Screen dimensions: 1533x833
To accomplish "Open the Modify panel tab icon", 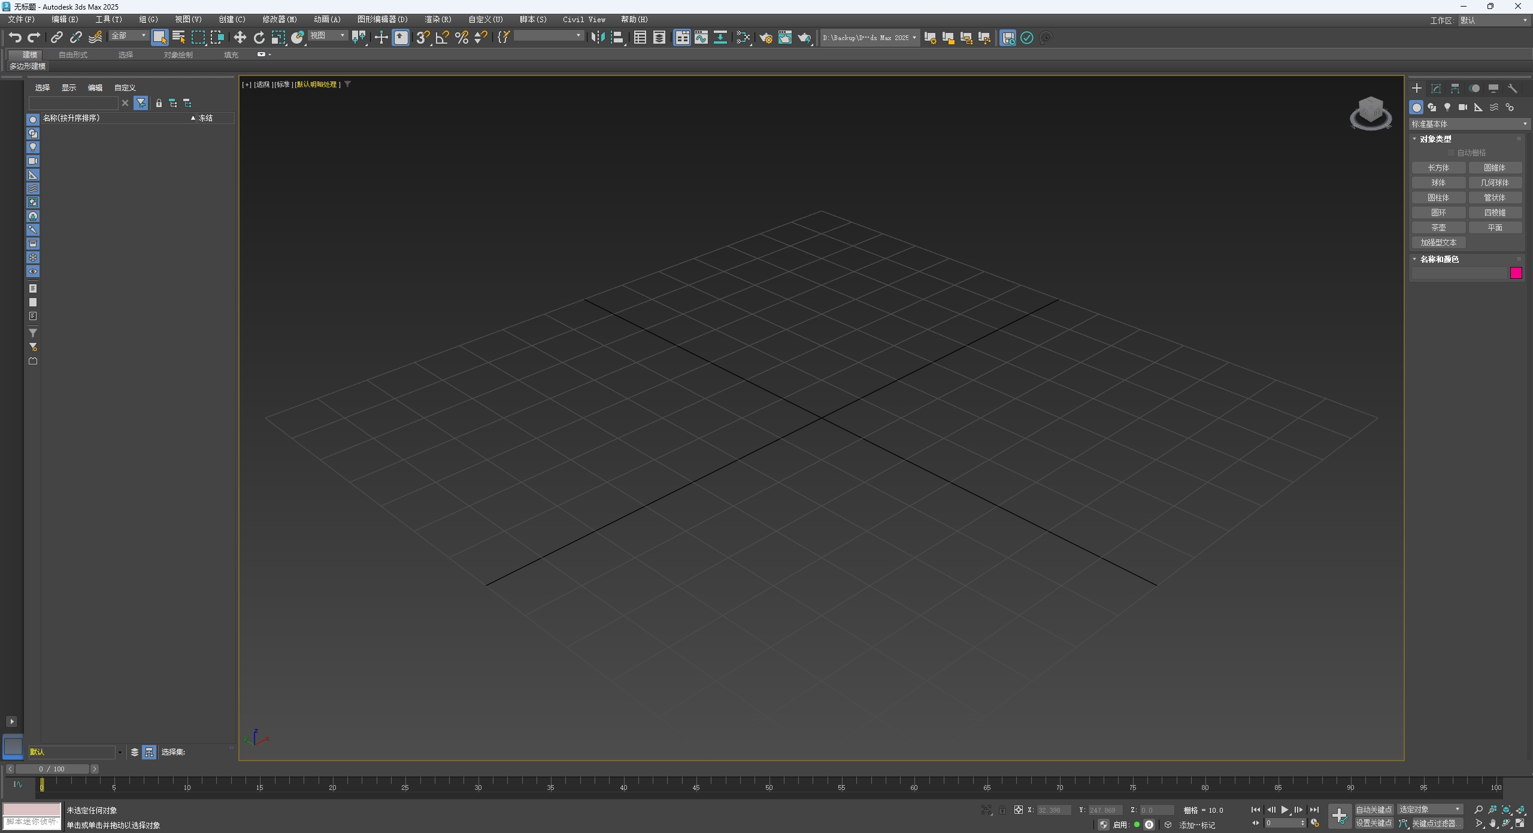I will coord(1435,89).
